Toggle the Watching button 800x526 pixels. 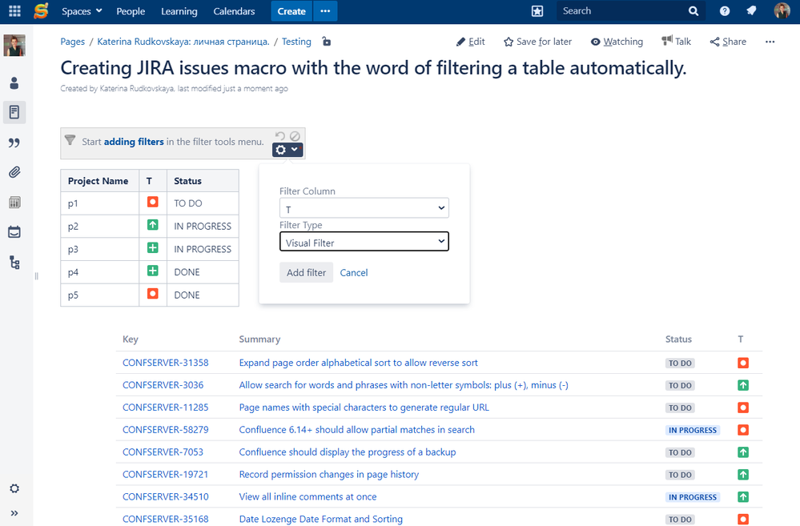pos(617,42)
